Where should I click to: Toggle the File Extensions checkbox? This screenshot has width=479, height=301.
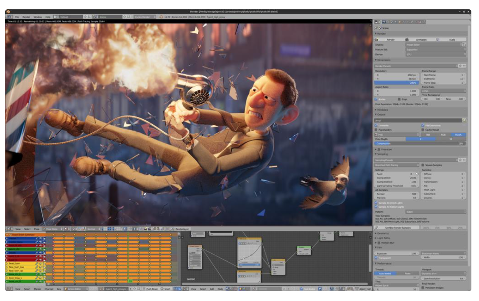point(423,126)
